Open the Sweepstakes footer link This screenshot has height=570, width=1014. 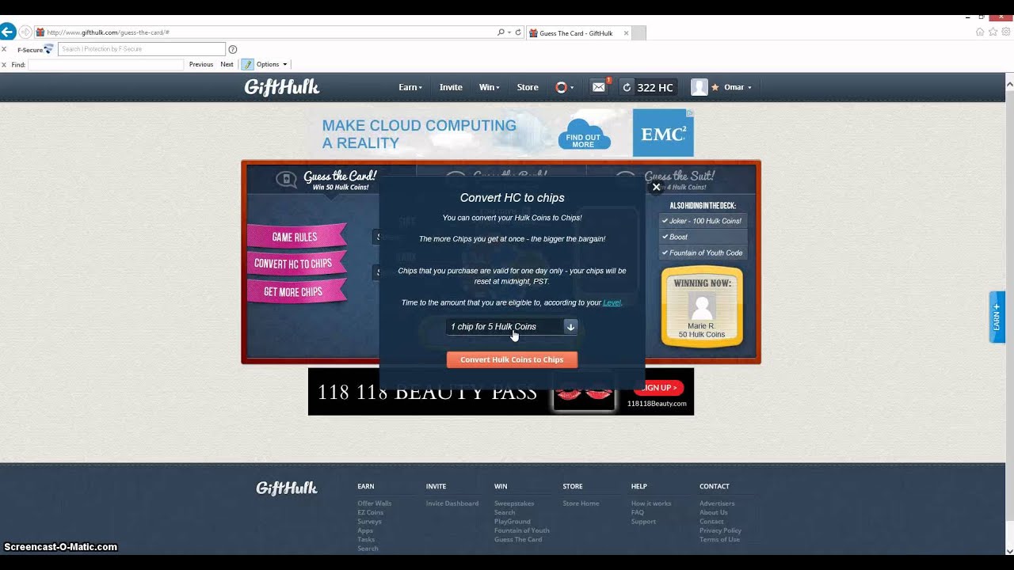[x=514, y=503]
